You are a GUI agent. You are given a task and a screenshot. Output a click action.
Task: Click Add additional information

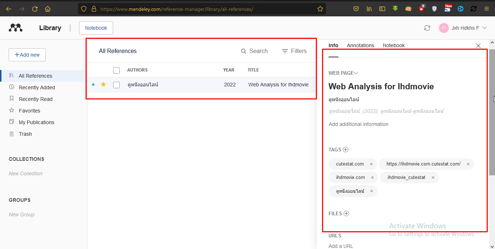pyautogui.click(x=358, y=124)
